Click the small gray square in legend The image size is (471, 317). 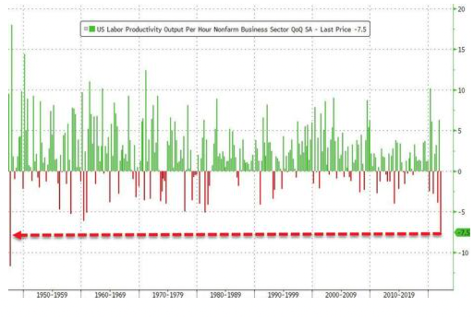coord(86,29)
